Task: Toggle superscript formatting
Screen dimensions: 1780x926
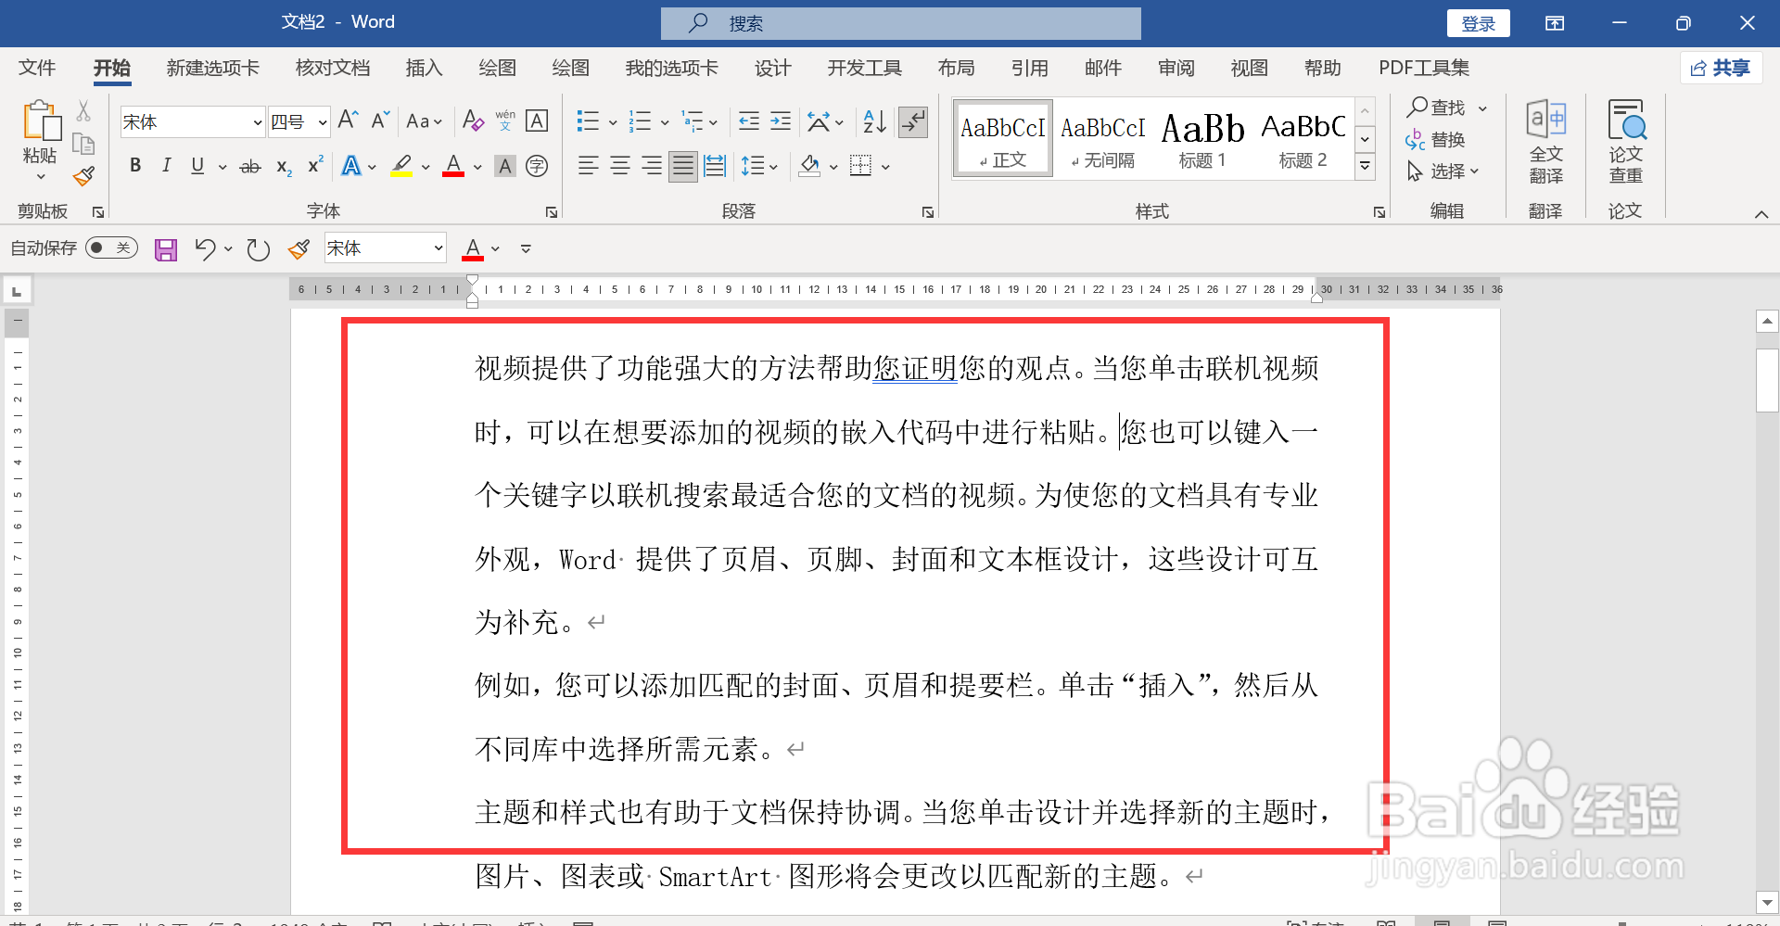Action: (313, 166)
